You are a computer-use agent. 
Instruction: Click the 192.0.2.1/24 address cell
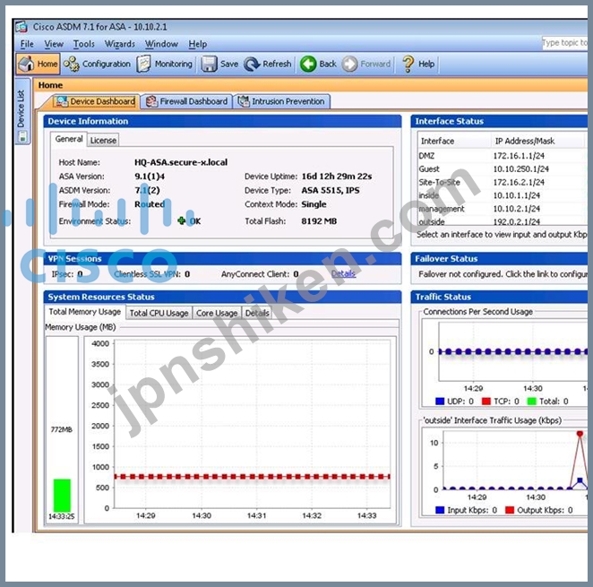click(x=516, y=221)
